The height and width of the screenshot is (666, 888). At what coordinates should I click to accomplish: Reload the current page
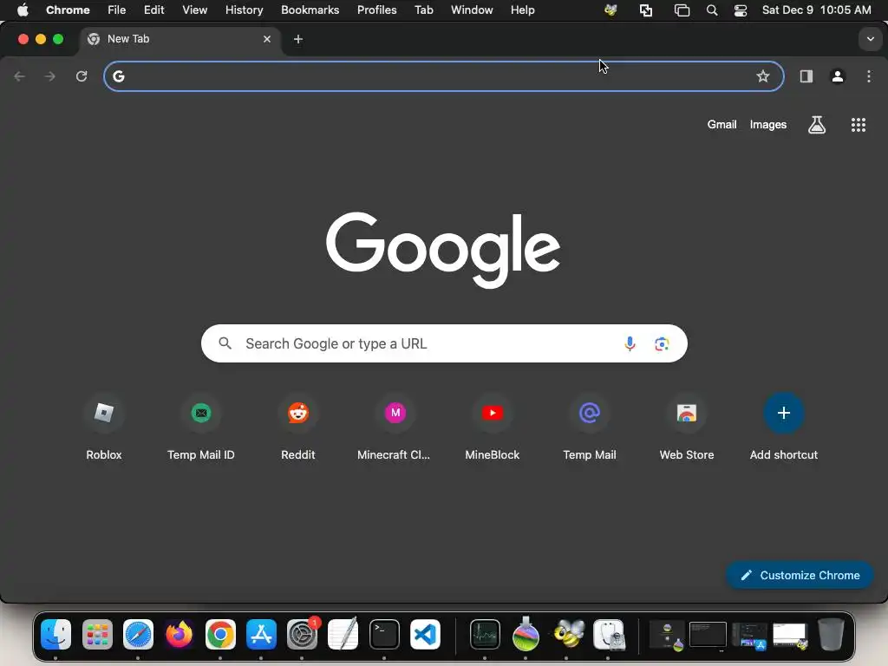coord(82,76)
